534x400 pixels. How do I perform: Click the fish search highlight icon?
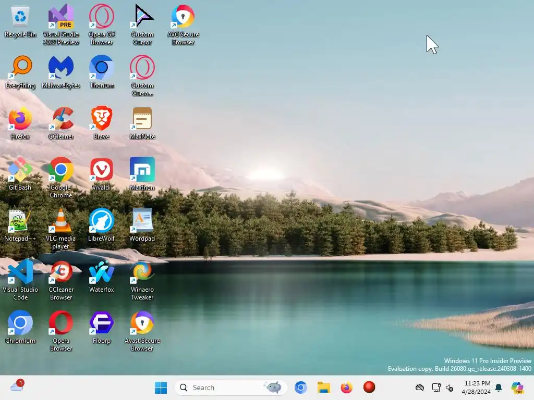click(x=273, y=387)
